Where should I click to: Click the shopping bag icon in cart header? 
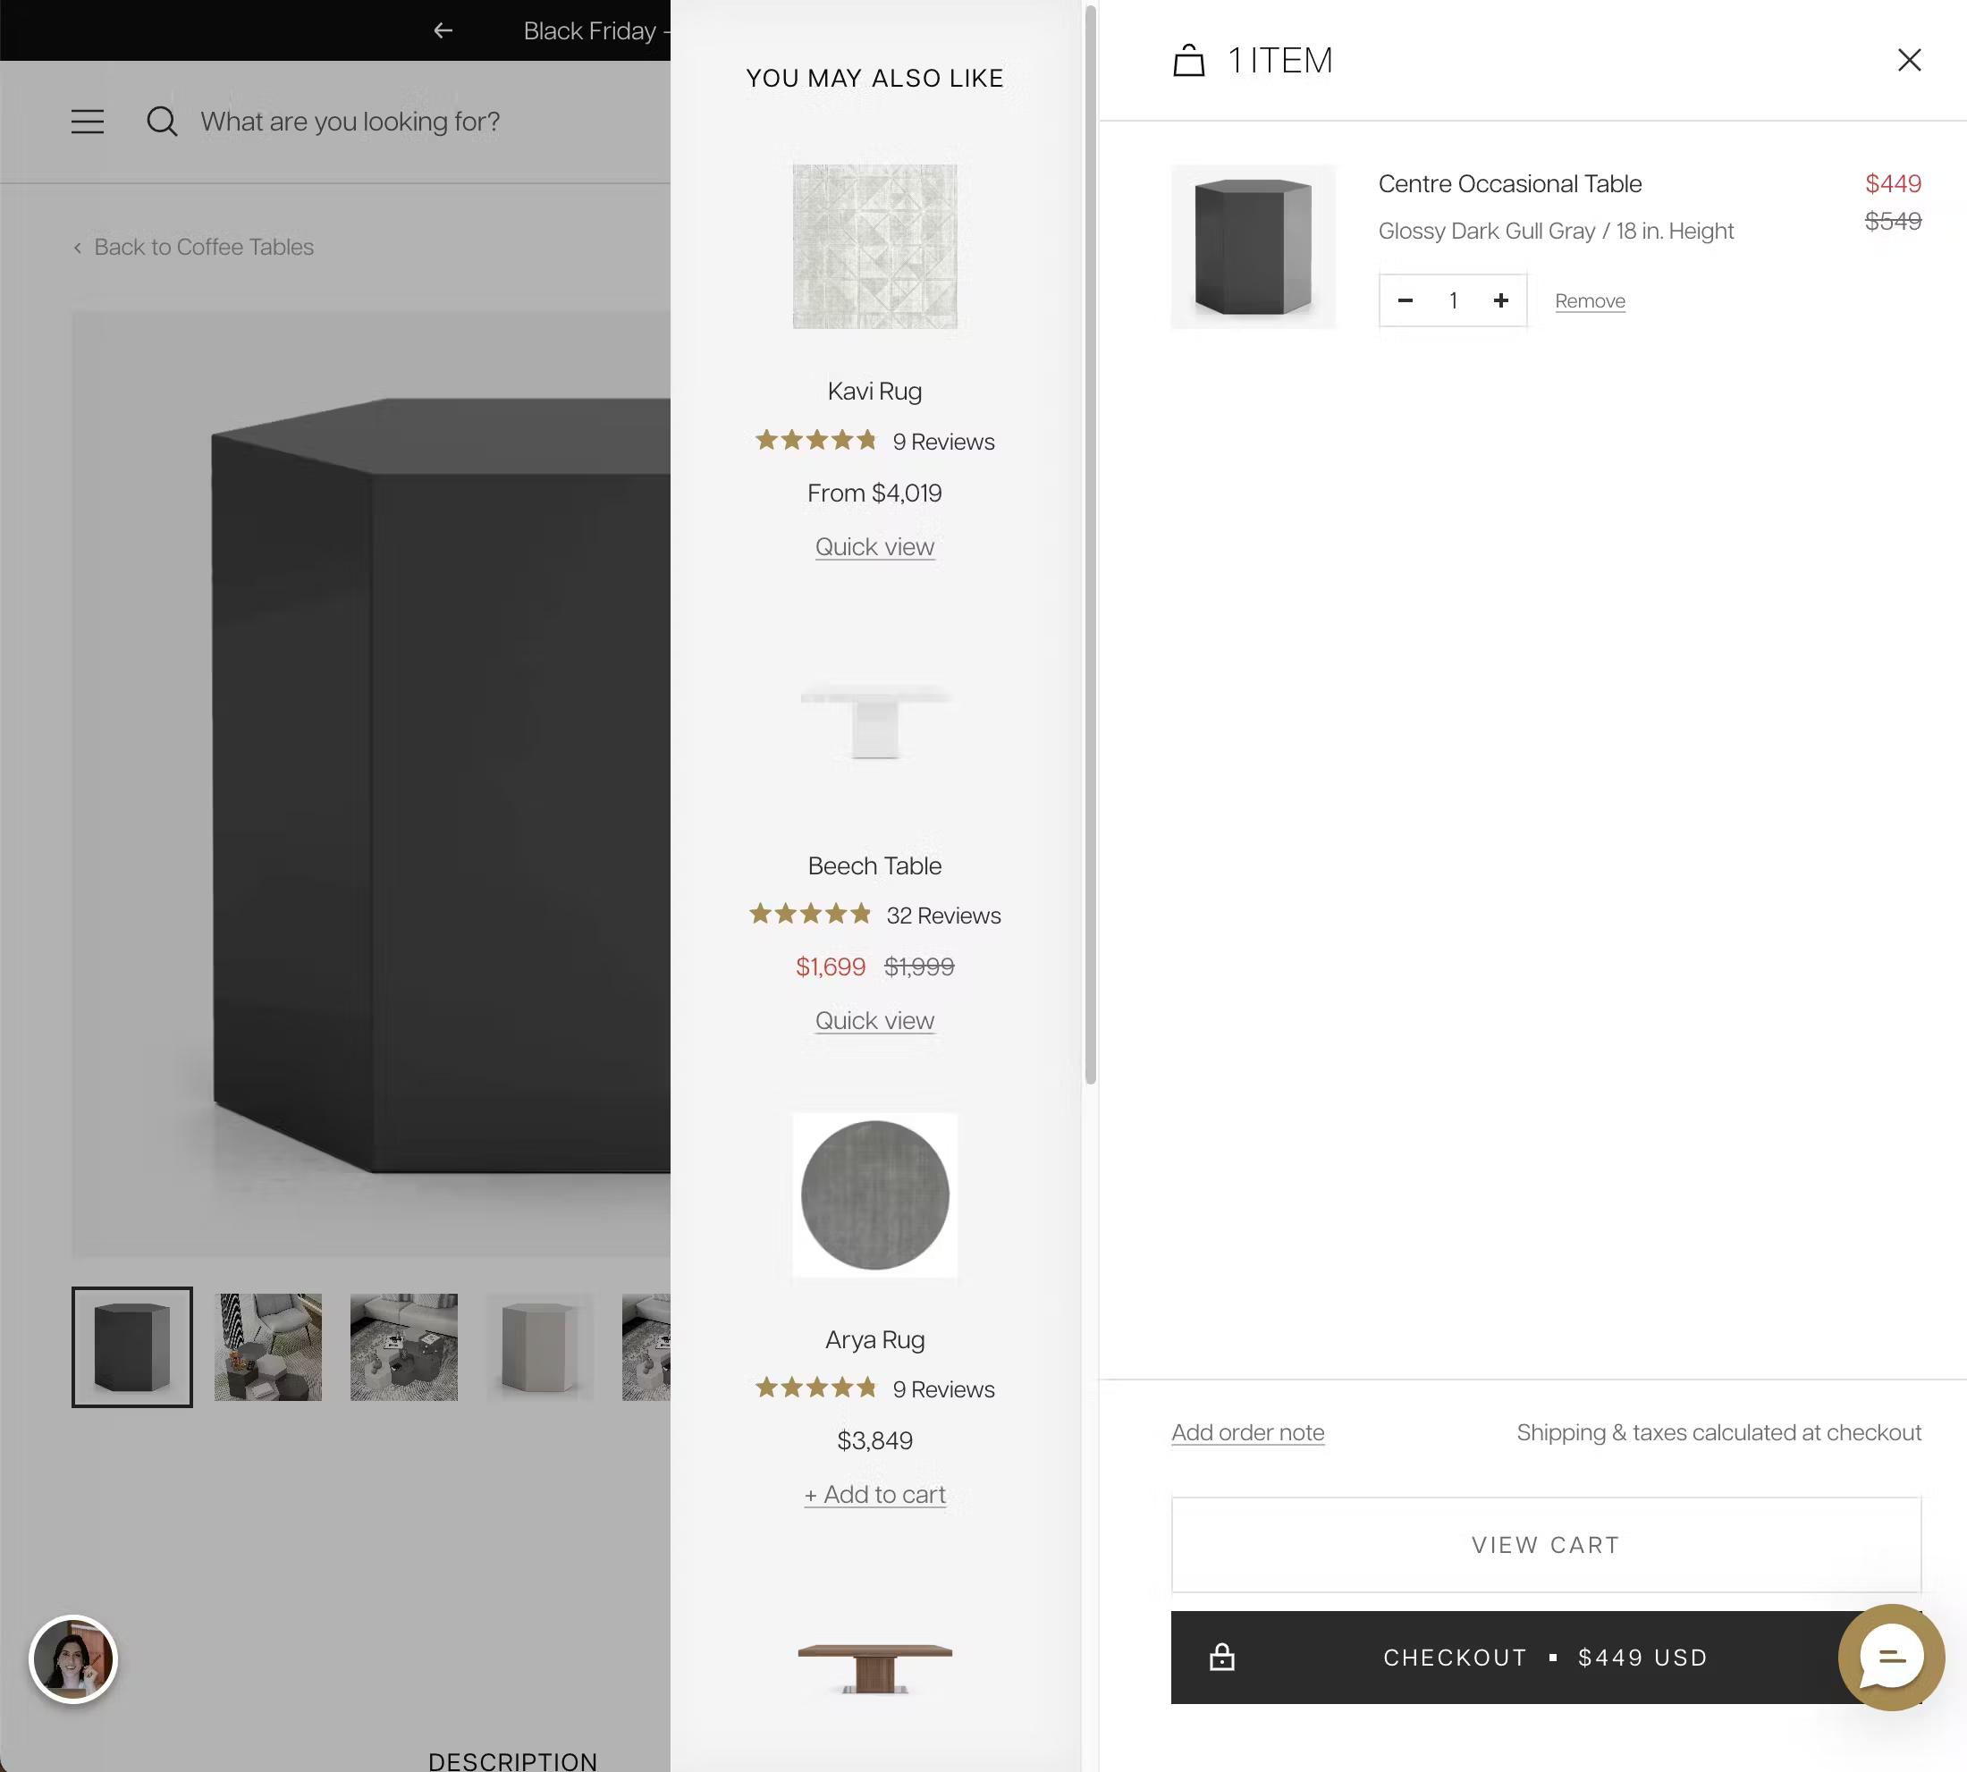(1190, 59)
